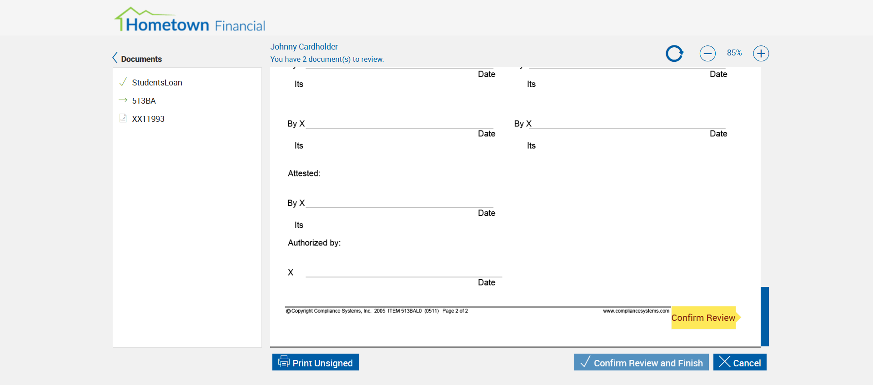Click the Documents header label

(x=141, y=59)
